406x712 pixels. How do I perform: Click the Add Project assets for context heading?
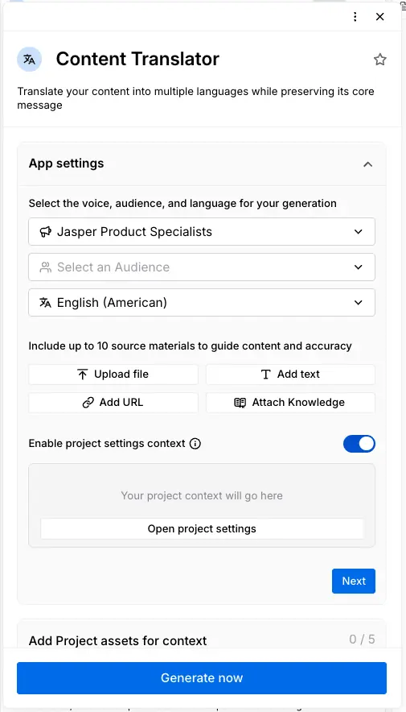pos(118,640)
